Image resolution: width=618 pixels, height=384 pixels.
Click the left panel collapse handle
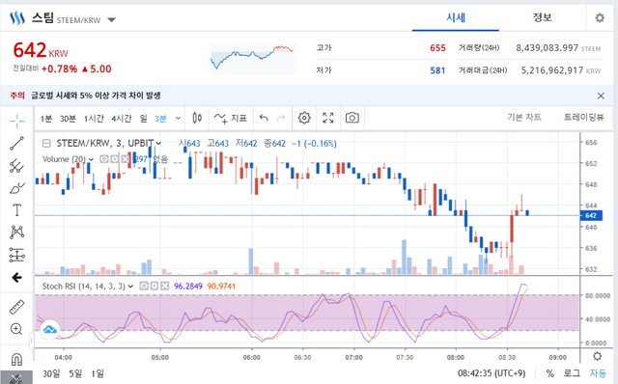click(32, 341)
